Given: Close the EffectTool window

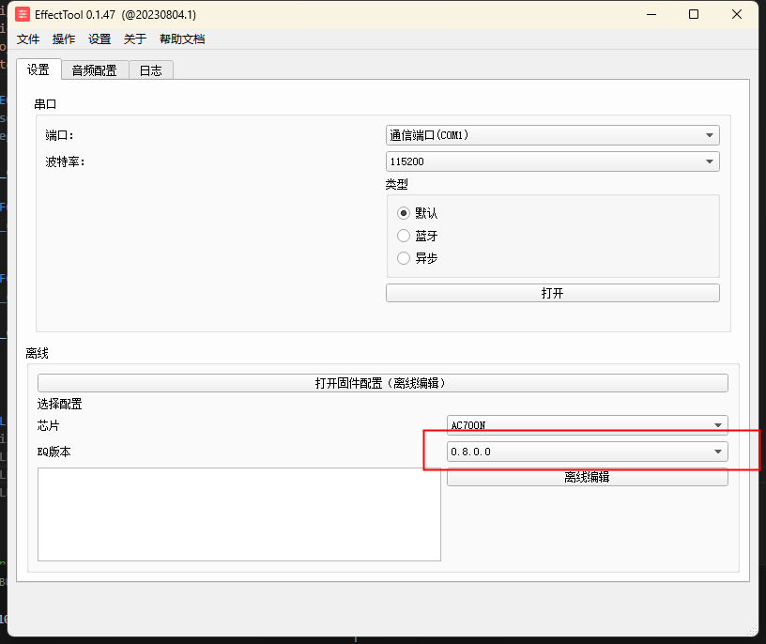Looking at the screenshot, I should [737, 15].
